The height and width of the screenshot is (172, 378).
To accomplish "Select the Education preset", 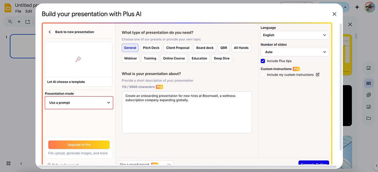I will coord(199,58).
